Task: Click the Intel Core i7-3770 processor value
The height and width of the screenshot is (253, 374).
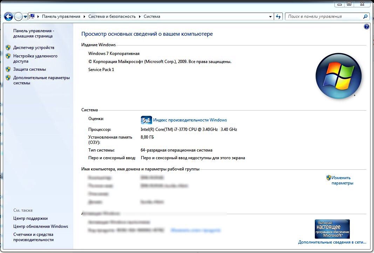Action: [189, 129]
